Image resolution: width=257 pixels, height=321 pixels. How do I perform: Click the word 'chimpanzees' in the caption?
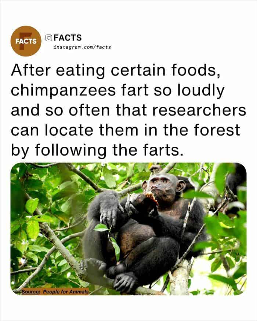tap(63, 91)
